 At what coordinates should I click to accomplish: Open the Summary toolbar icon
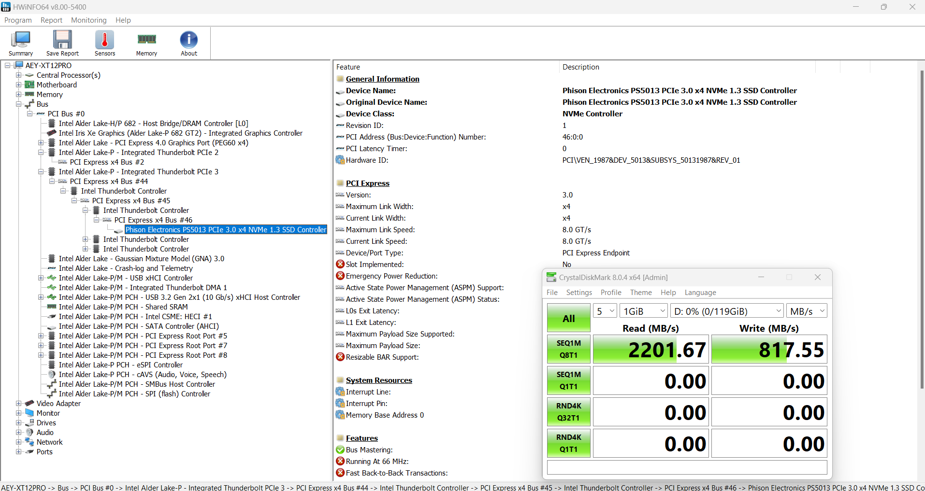21,40
